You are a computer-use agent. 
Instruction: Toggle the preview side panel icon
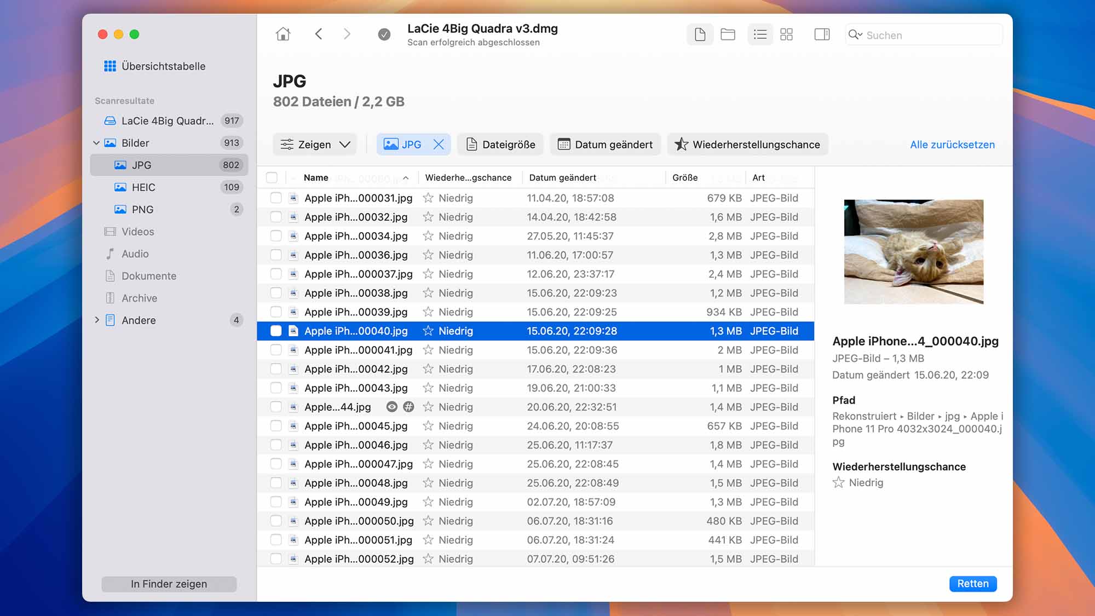tap(822, 34)
